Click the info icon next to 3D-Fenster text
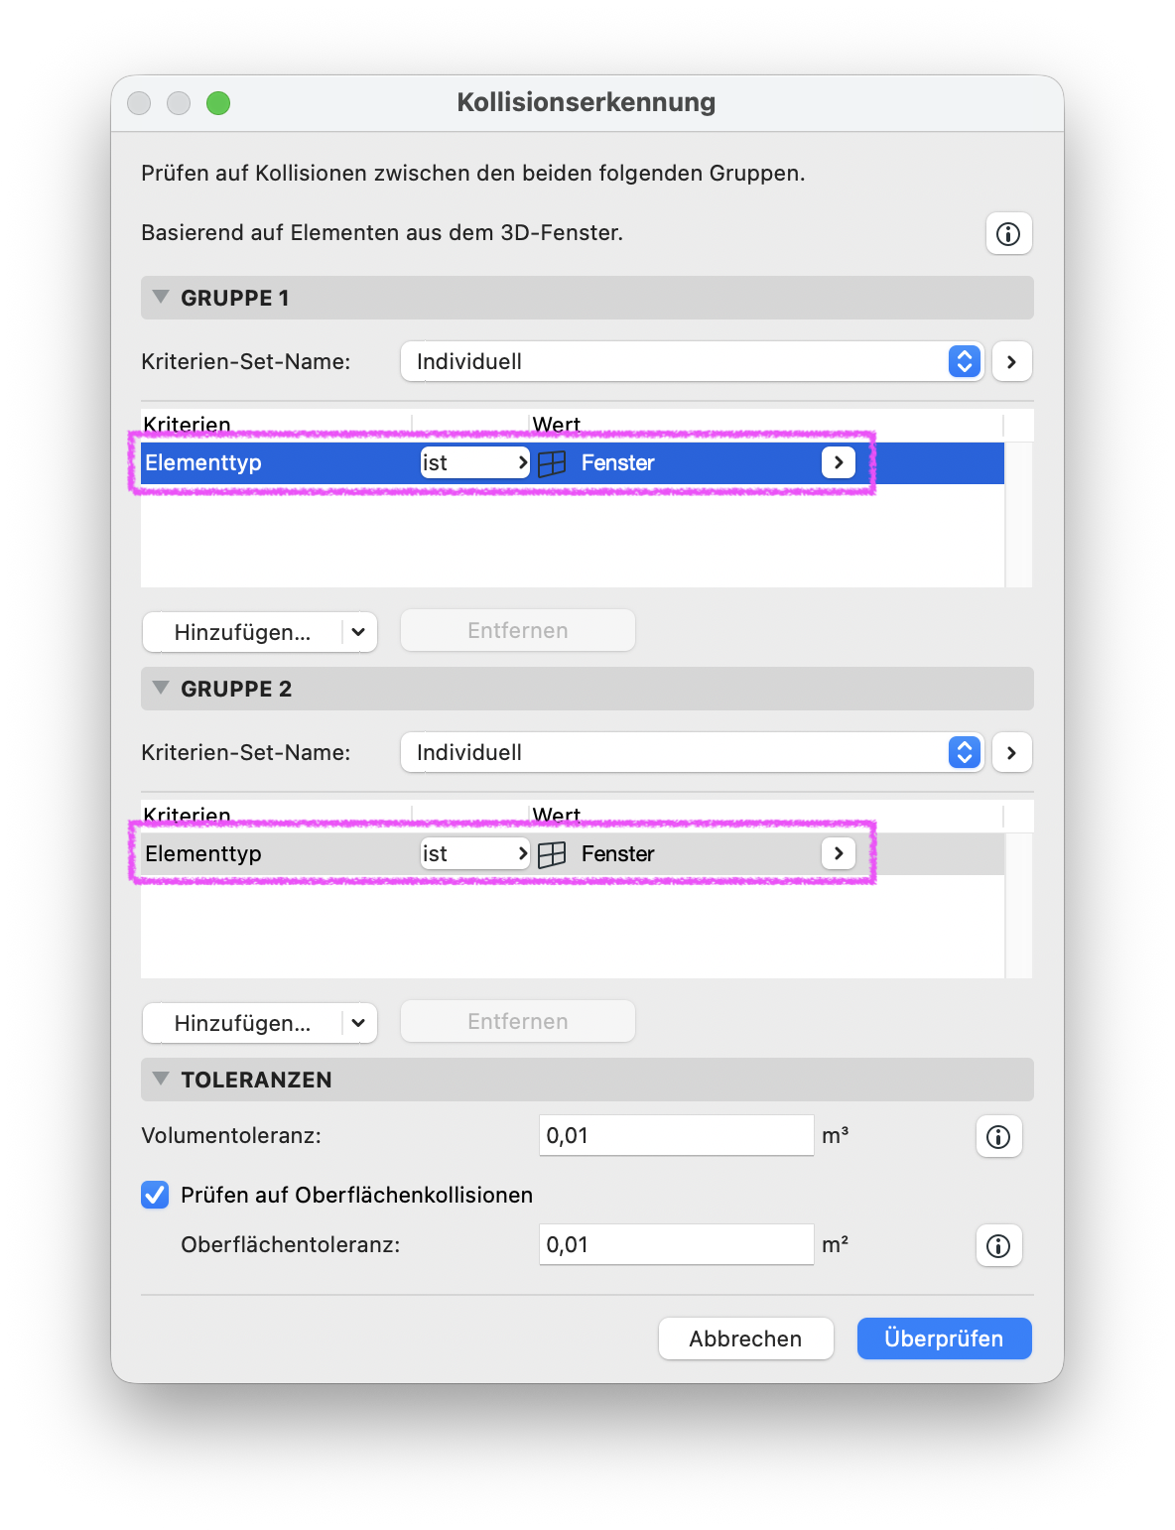 1008,234
